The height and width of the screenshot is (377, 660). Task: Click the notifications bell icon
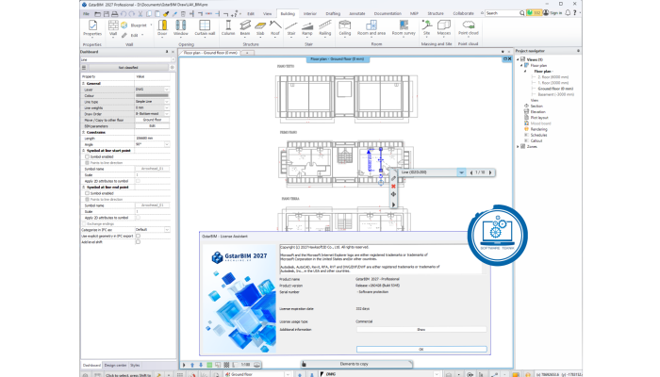click(568, 13)
